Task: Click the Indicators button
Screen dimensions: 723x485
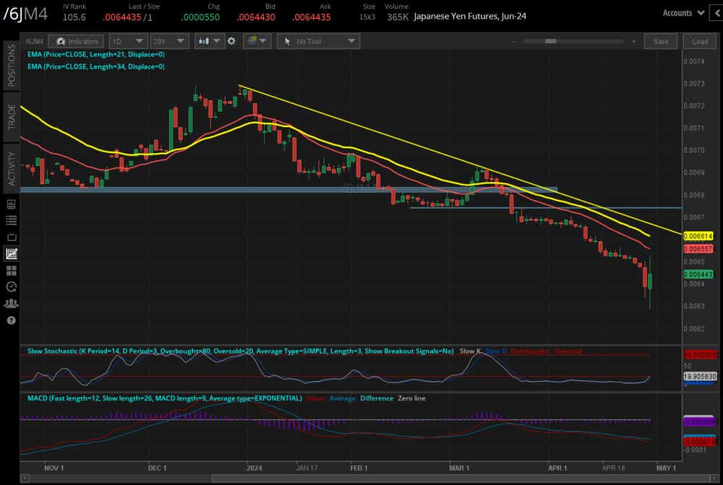Action: coord(76,41)
